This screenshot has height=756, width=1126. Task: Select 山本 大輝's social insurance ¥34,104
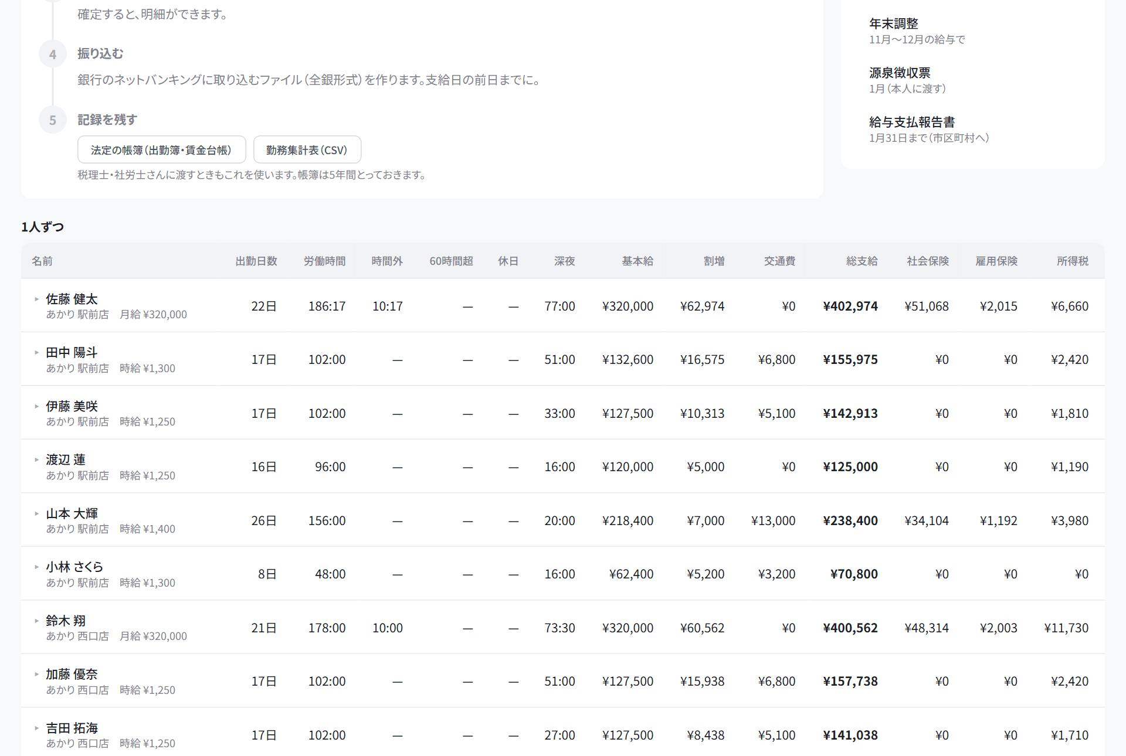(x=927, y=520)
